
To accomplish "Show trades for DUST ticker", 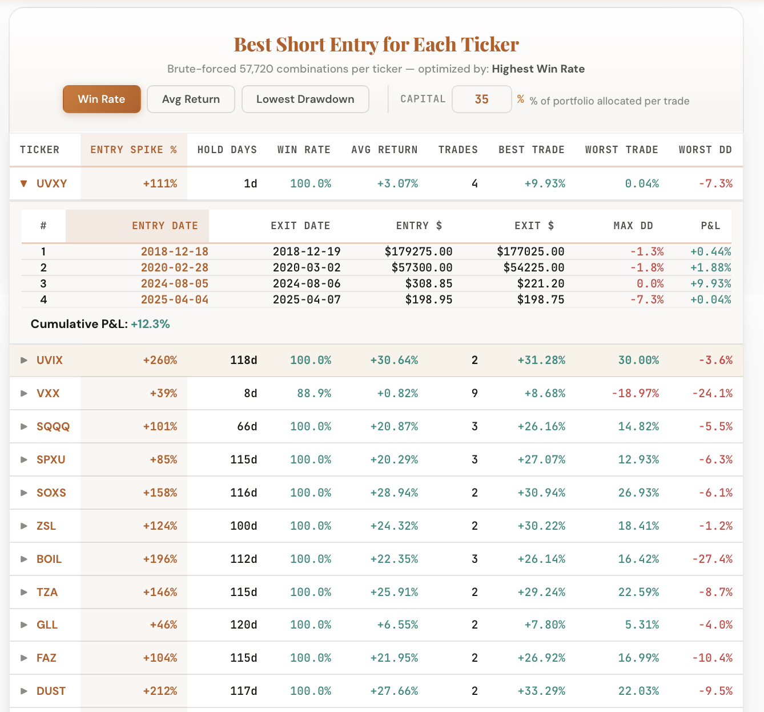I will pyautogui.click(x=24, y=691).
